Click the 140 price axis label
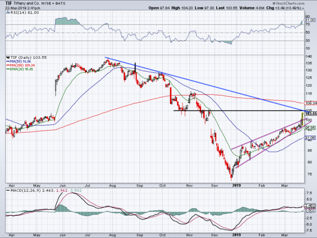317x238 pixels. (308, 57)
